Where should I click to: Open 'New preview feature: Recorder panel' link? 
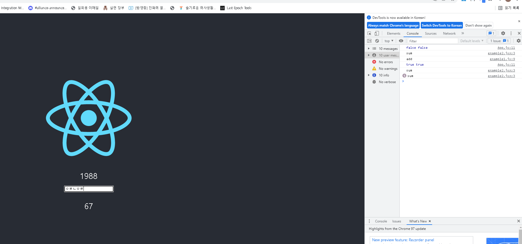pyautogui.click(x=403, y=240)
